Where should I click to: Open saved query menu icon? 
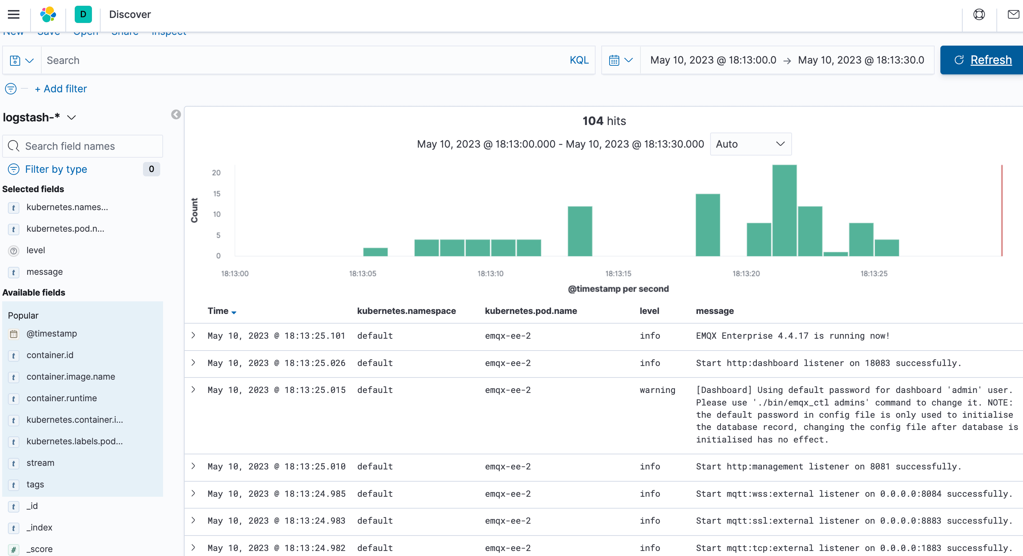pos(22,60)
